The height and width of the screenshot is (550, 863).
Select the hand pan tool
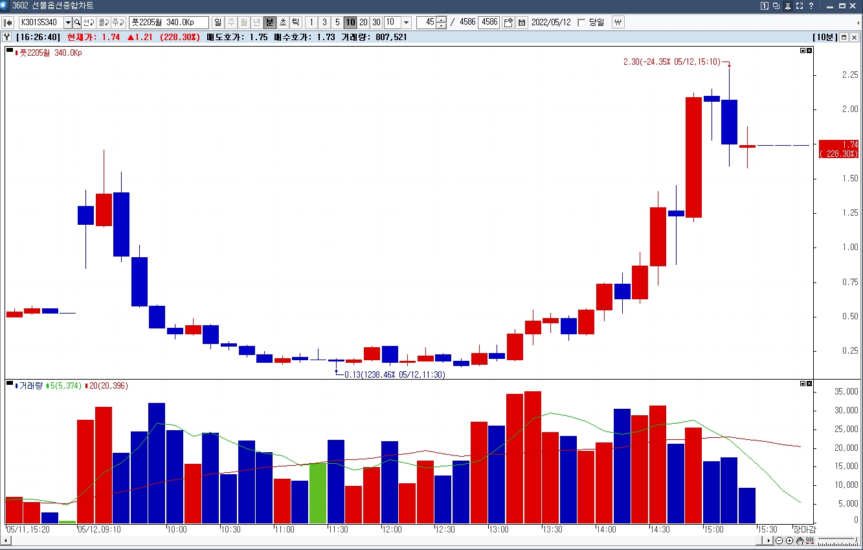(800, 541)
